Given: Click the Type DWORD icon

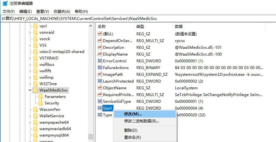Looking at the screenshot, I should tap(99, 115).
